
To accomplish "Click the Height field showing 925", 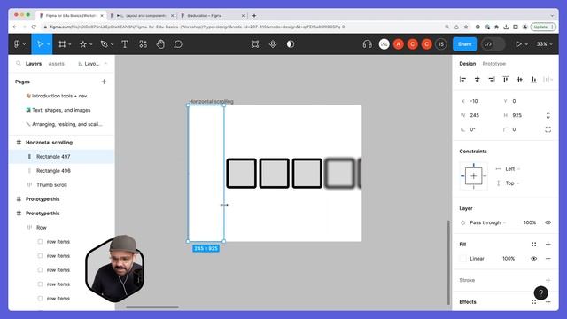I will 521,115.
